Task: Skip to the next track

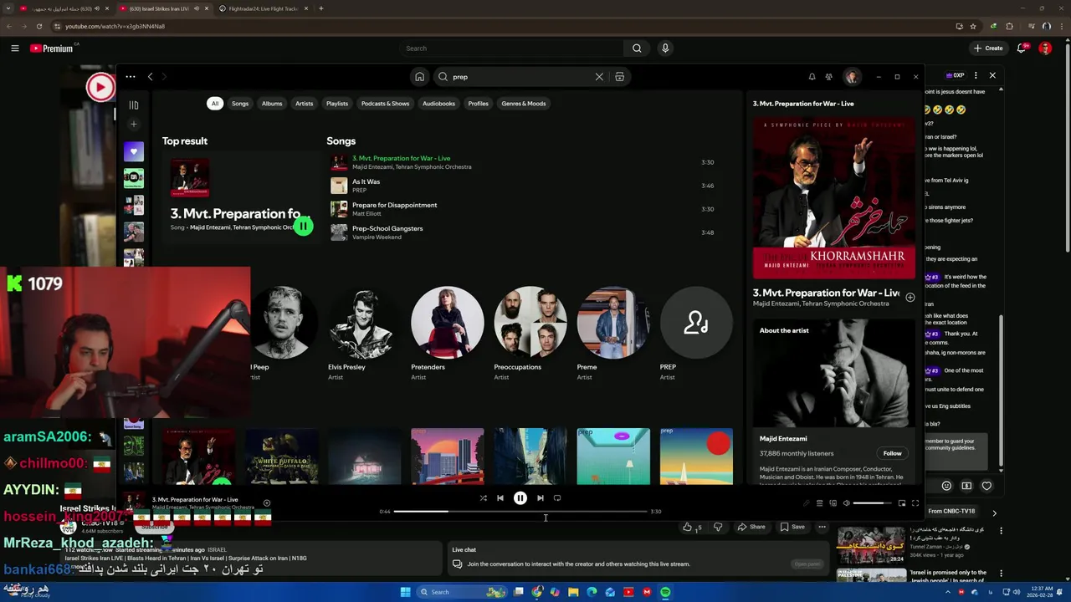Action: [540, 498]
